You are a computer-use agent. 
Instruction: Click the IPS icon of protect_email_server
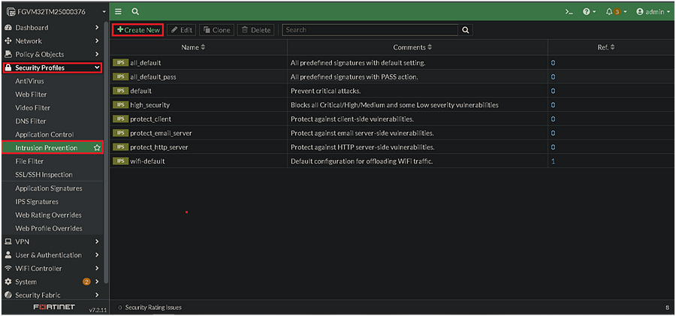pyautogui.click(x=120, y=133)
